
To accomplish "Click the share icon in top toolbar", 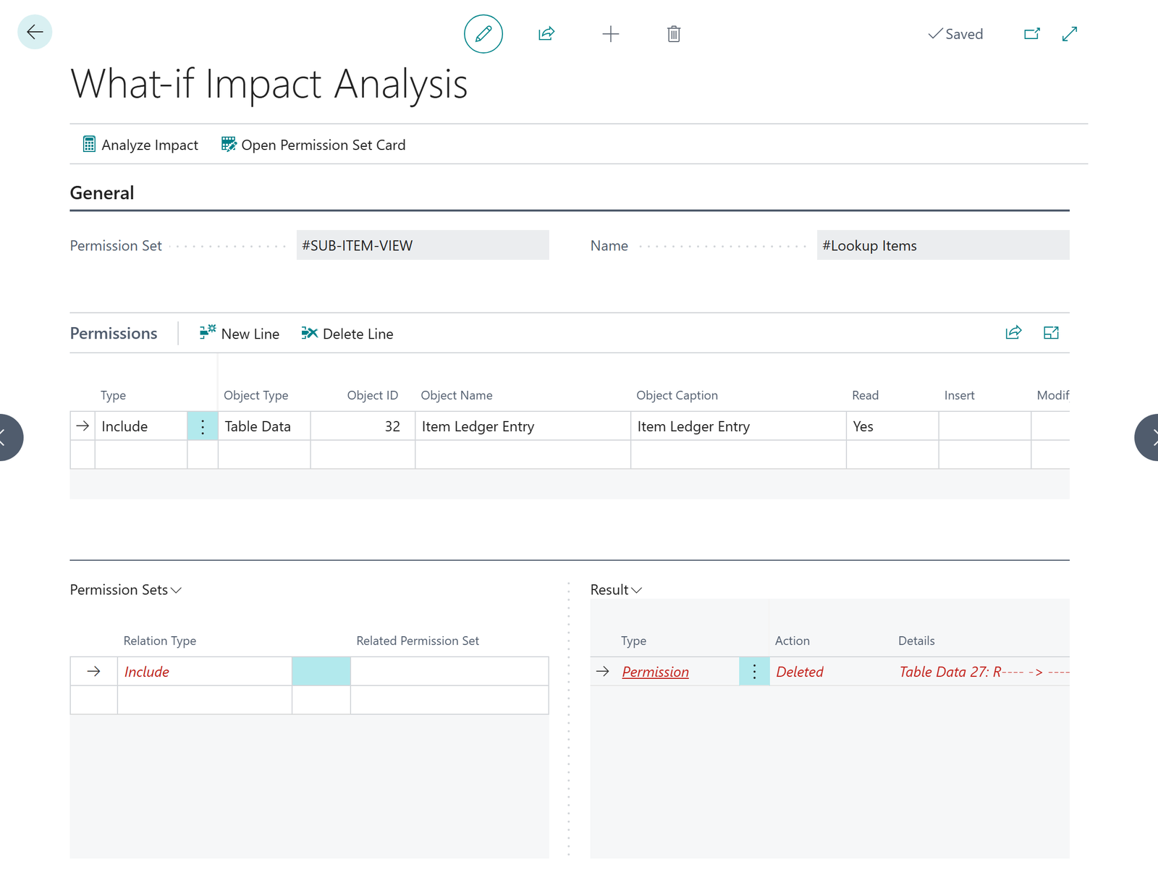I will [546, 34].
